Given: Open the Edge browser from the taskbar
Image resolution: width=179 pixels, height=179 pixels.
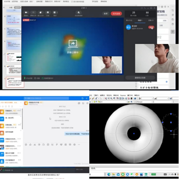Looking at the screenshot, I should [109, 174].
